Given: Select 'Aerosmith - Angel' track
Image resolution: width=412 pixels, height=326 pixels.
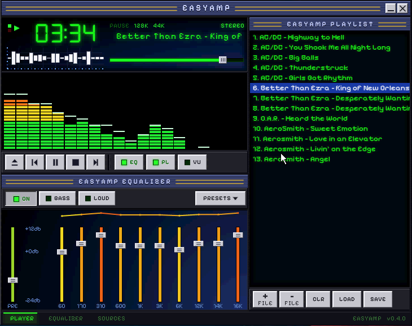Looking at the screenshot, I should pos(330,159).
